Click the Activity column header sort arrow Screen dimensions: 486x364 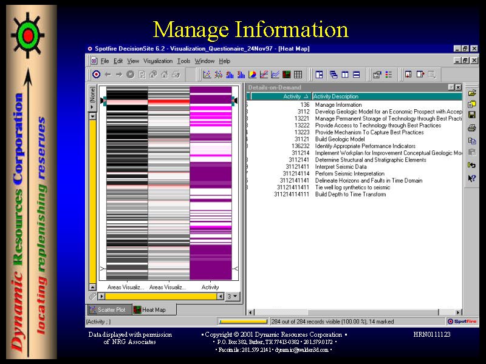tap(307, 96)
